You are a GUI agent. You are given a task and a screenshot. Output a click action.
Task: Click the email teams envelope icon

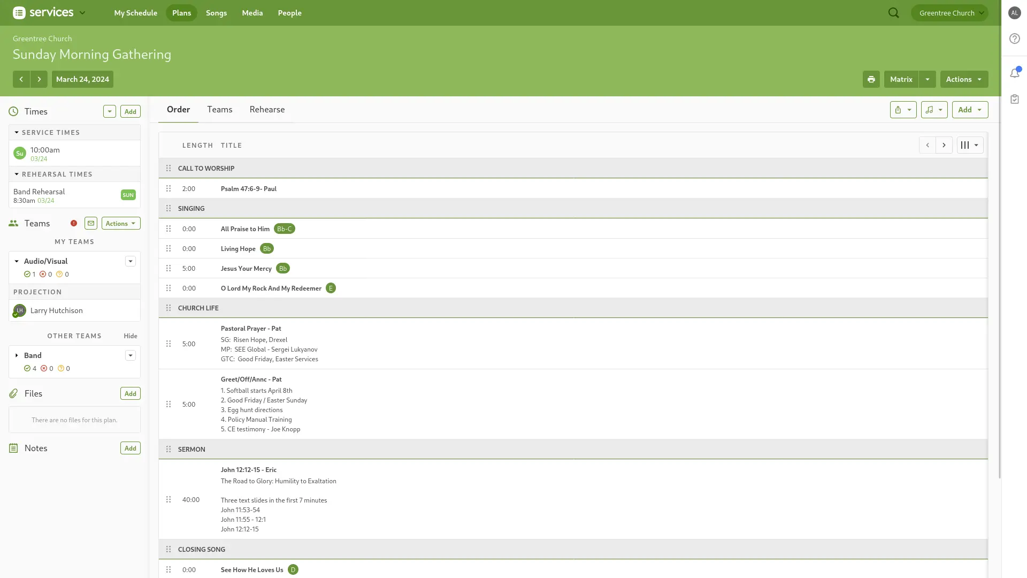click(x=91, y=223)
